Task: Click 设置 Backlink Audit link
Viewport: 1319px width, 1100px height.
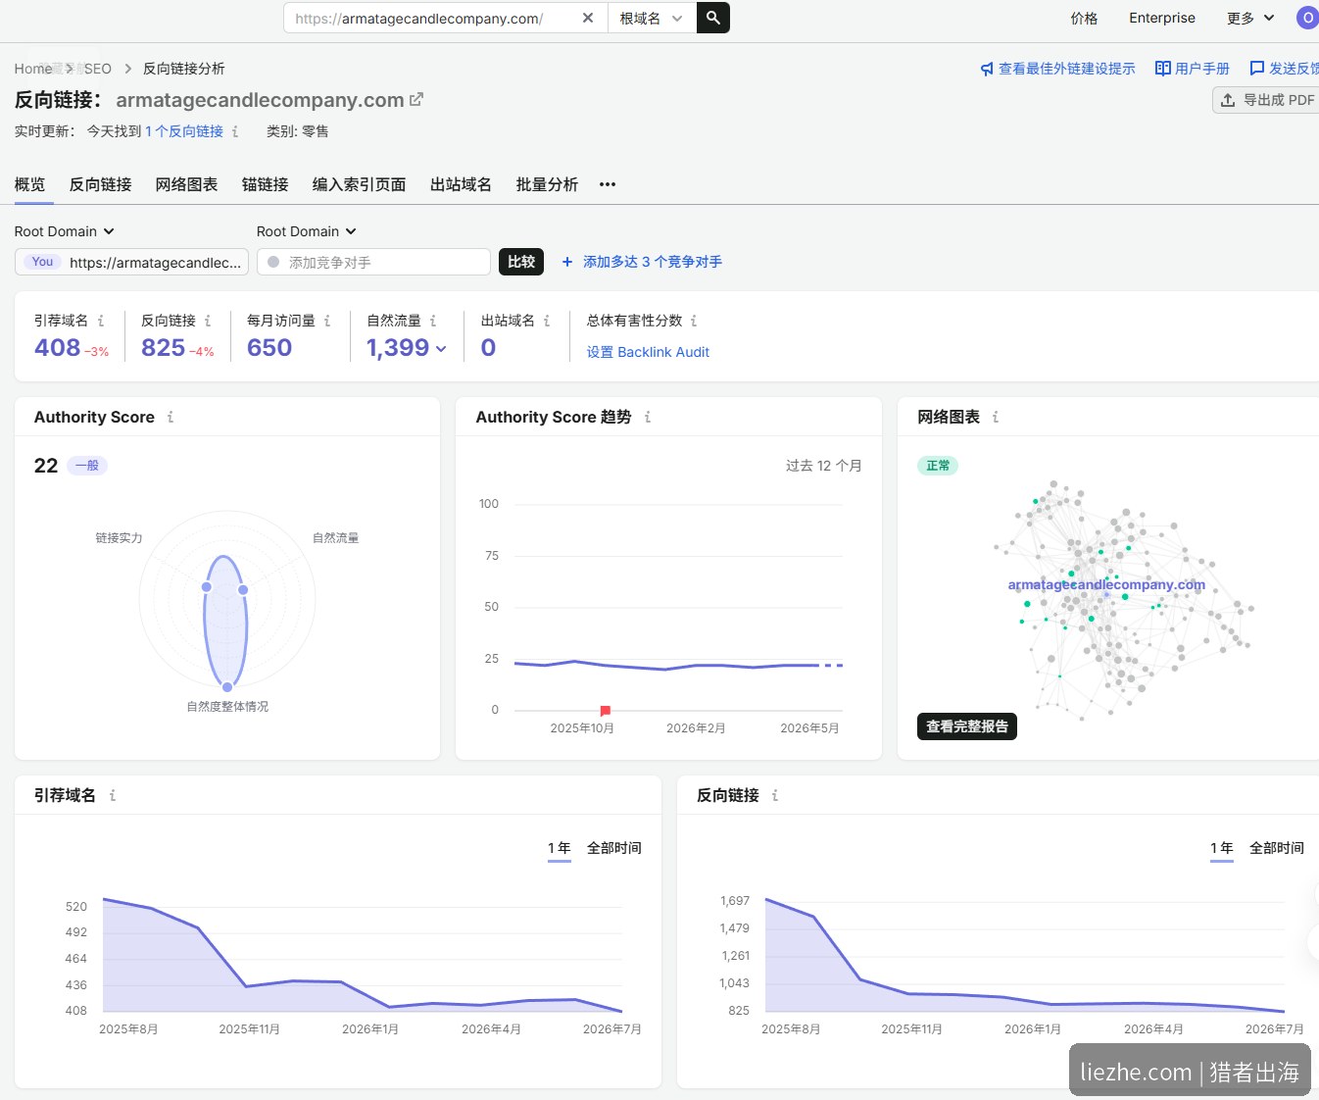Action: pos(648,352)
